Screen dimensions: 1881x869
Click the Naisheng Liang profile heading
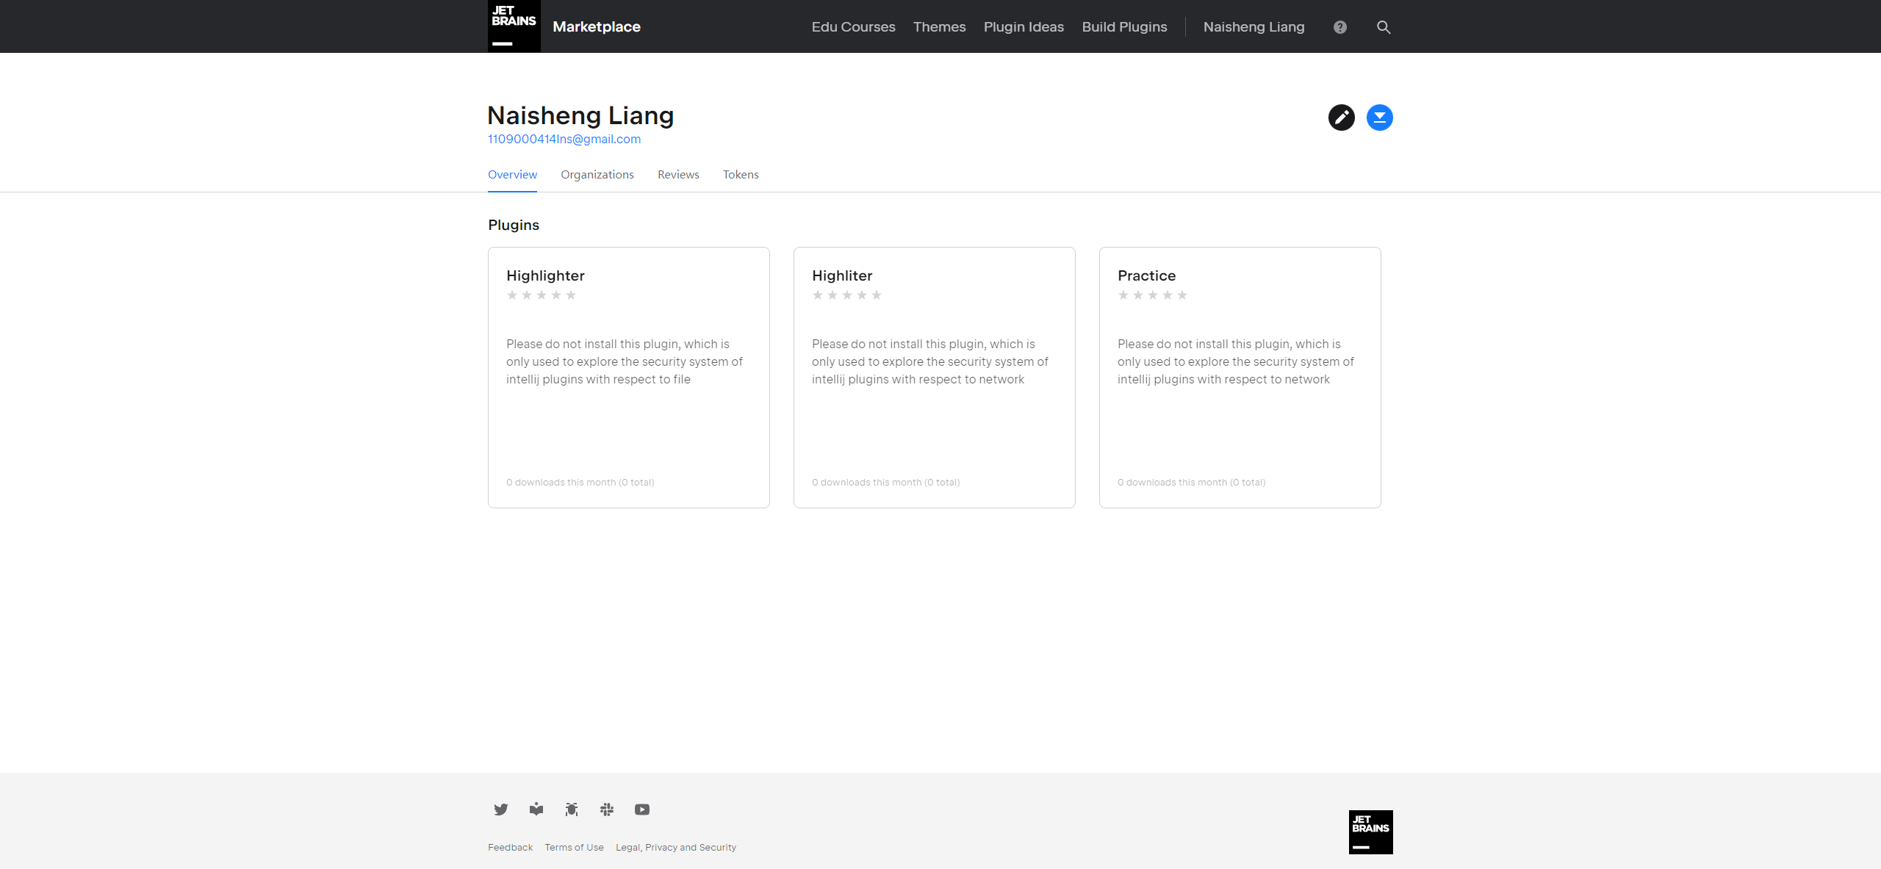pos(580,115)
